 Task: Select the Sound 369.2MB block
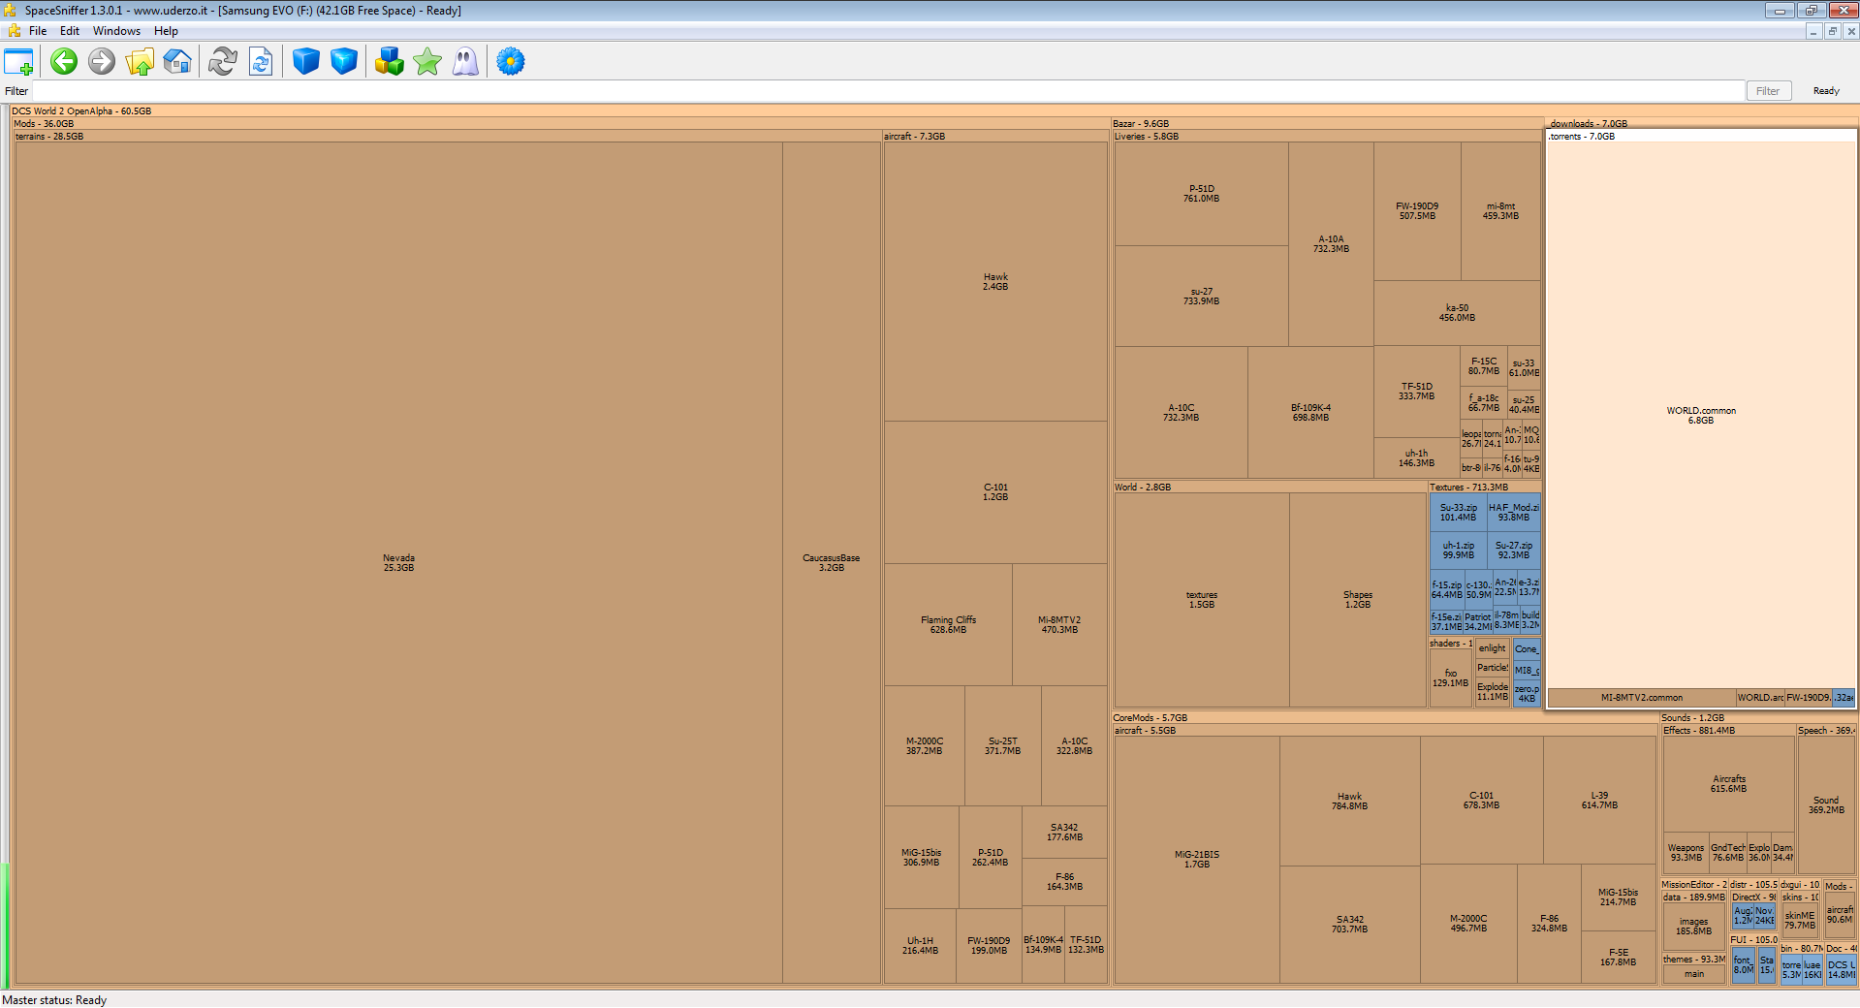(x=1826, y=805)
